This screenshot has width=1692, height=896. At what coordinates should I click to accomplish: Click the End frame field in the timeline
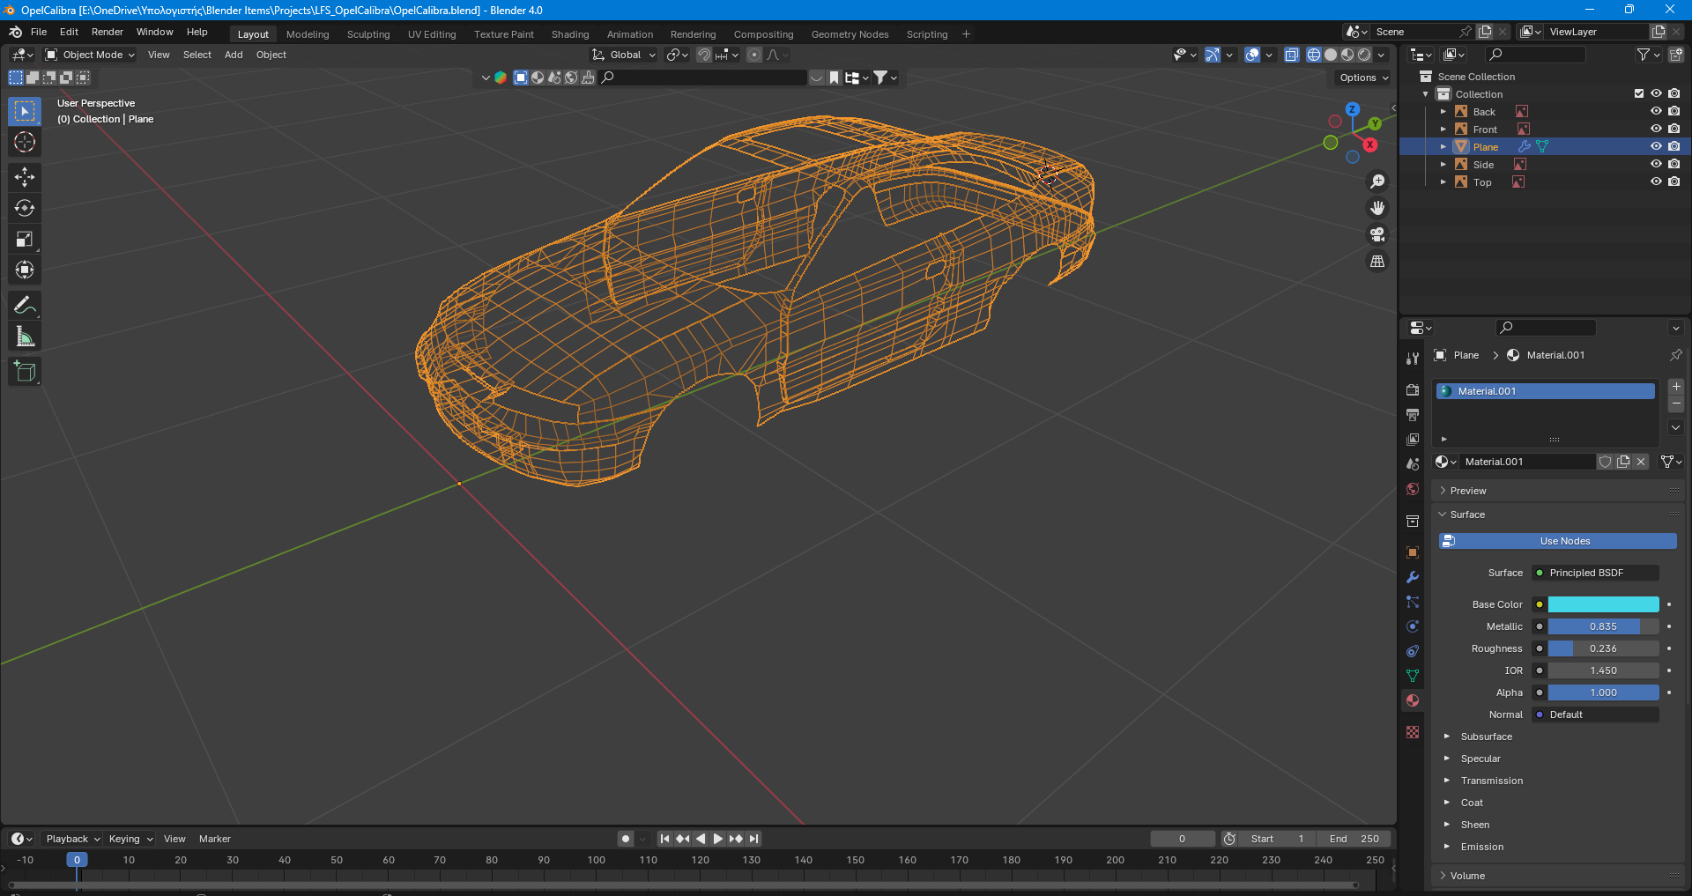[1354, 839]
